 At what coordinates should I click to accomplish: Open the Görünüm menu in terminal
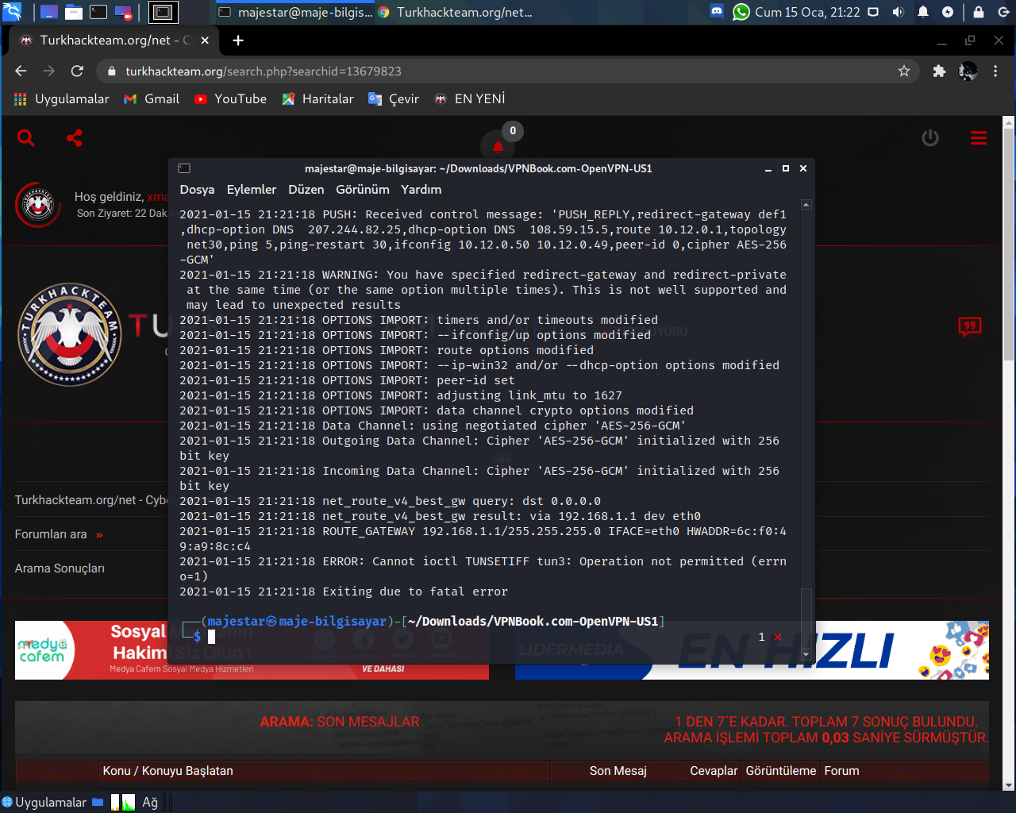coord(363,189)
